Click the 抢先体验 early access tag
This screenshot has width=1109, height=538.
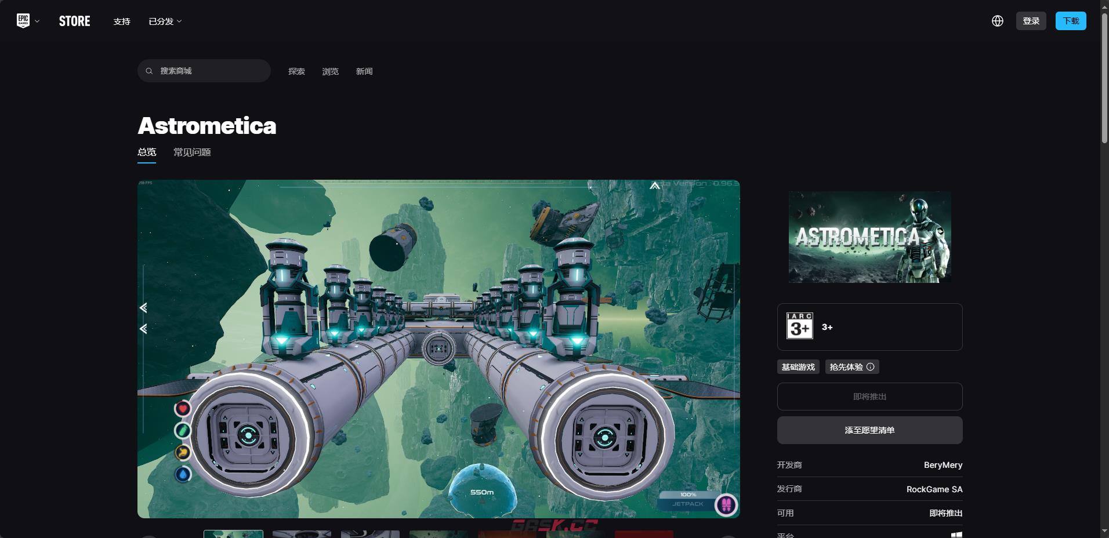(x=852, y=367)
